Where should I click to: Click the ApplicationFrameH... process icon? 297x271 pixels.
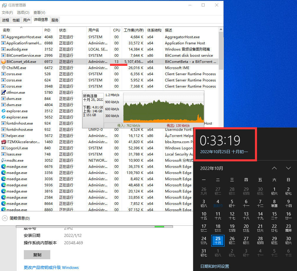tap(4, 43)
